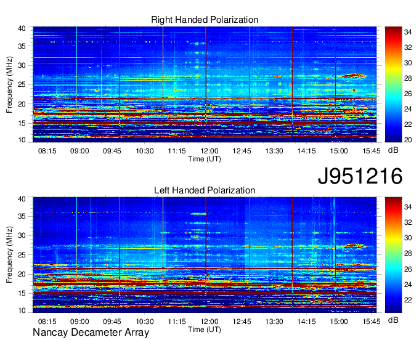Click the Left Handed Polarization title

pyautogui.click(x=205, y=190)
